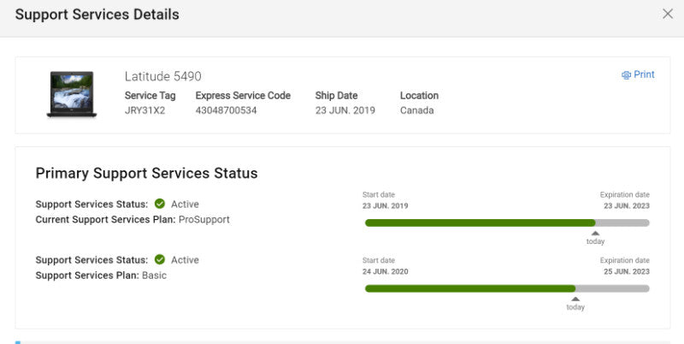Click the Support Services Details title
This screenshot has height=344, width=684.
(97, 15)
